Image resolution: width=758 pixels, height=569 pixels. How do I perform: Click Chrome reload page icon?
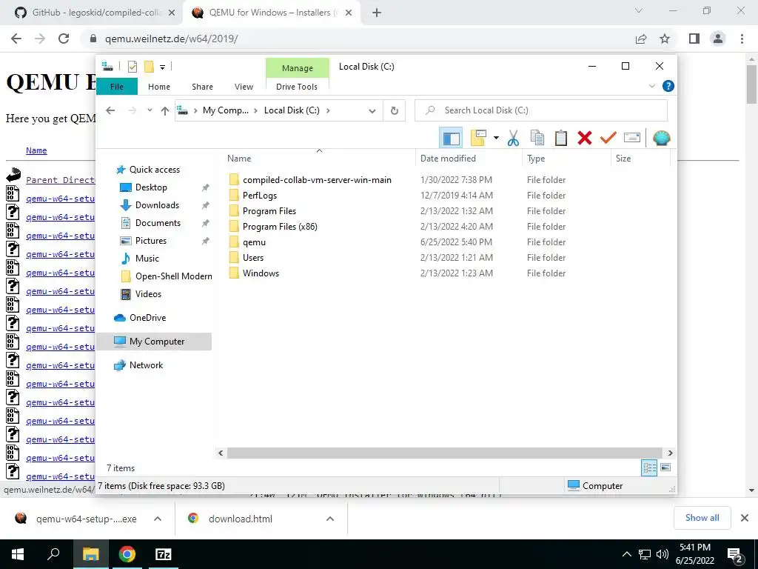[x=64, y=39]
